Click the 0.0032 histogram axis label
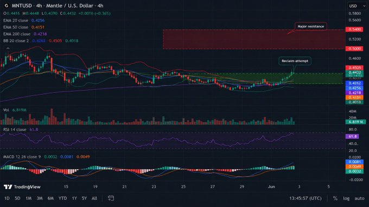Image resolution: width=369 pixels, height=207 pixels. pos(355,171)
